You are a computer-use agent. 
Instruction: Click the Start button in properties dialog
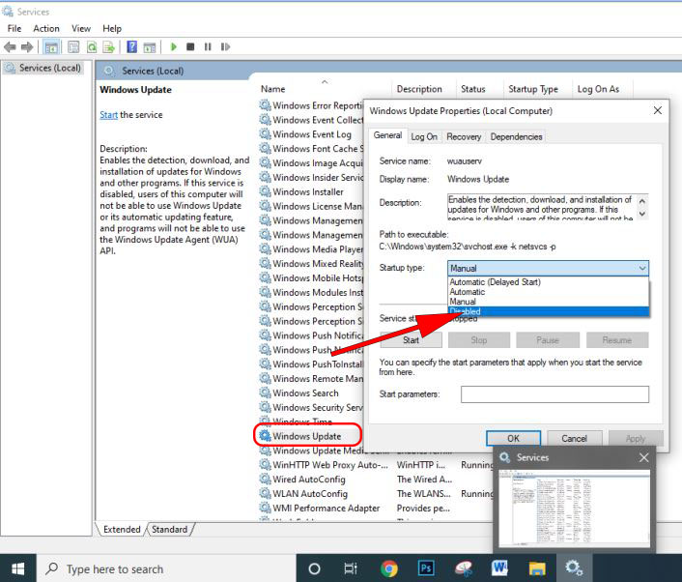411,340
